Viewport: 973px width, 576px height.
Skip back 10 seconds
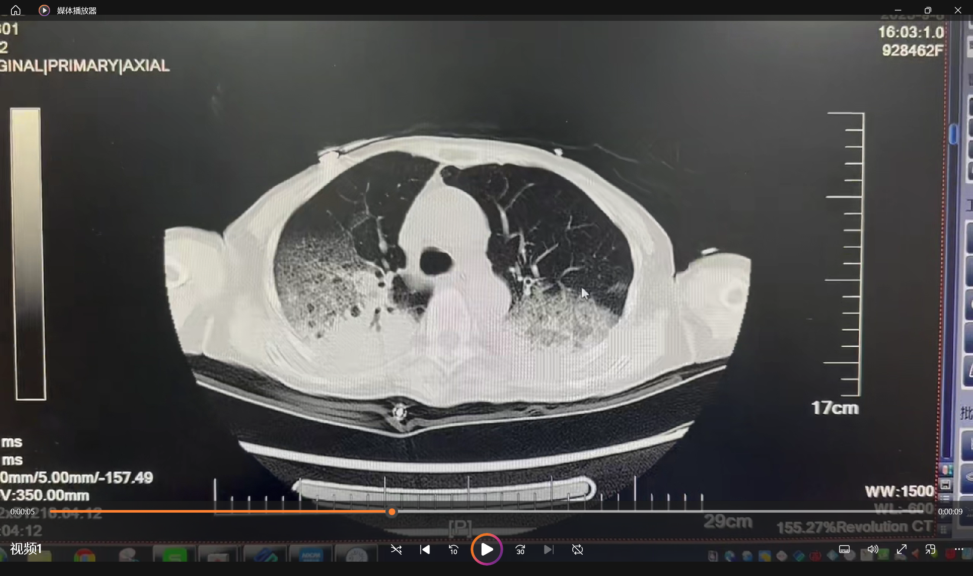pos(453,550)
